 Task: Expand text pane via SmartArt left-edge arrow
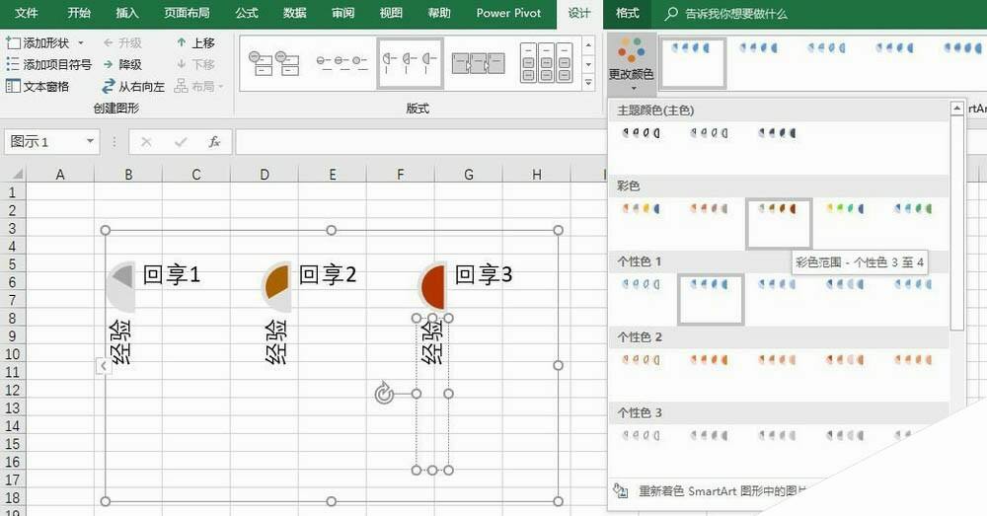(x=101, y=366)
